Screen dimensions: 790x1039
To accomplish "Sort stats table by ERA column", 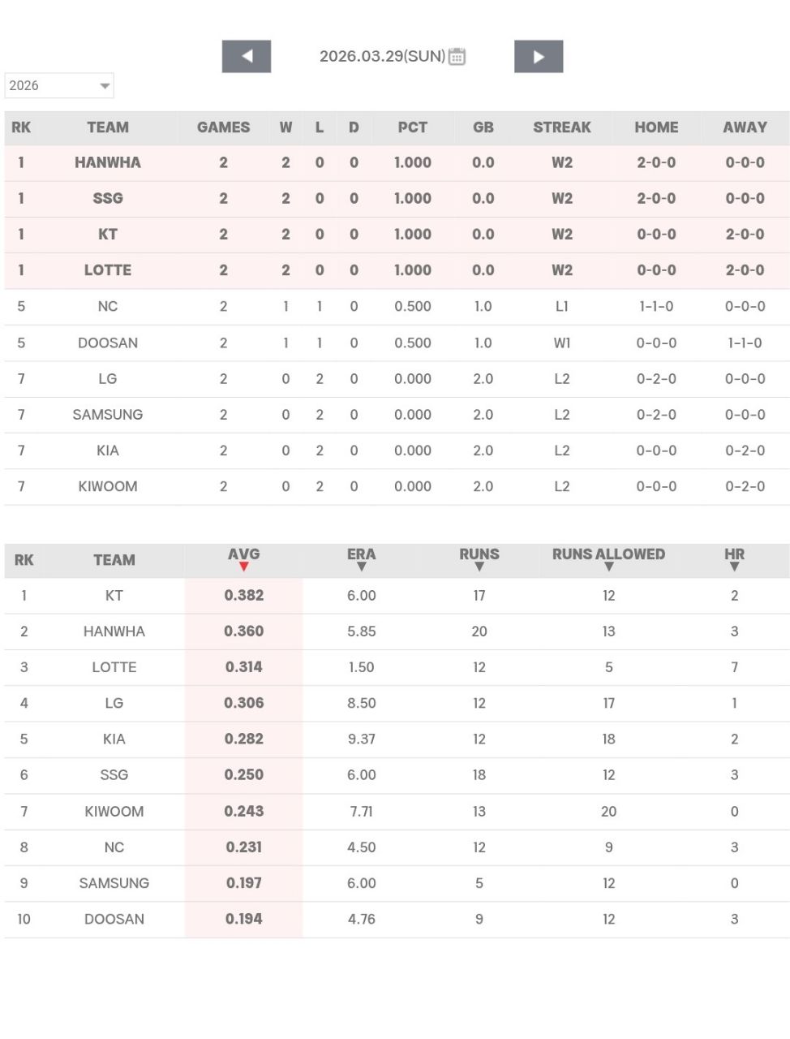I will [x=361, y=559].
